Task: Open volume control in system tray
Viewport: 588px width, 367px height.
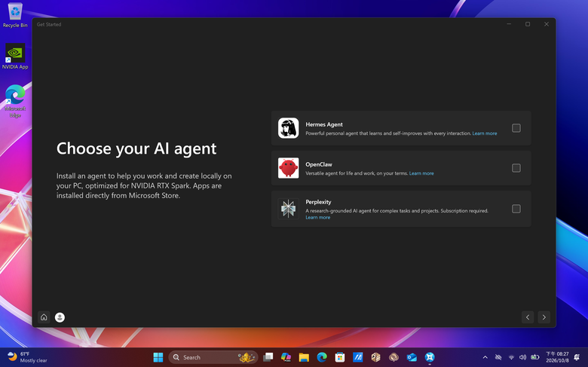Action: coord(522,357)
